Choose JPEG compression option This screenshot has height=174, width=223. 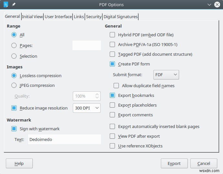[x=14, y=85]
